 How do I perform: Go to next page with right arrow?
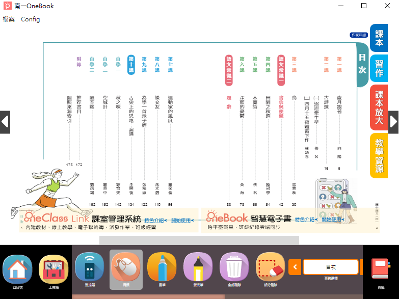[x=393, y=122]
